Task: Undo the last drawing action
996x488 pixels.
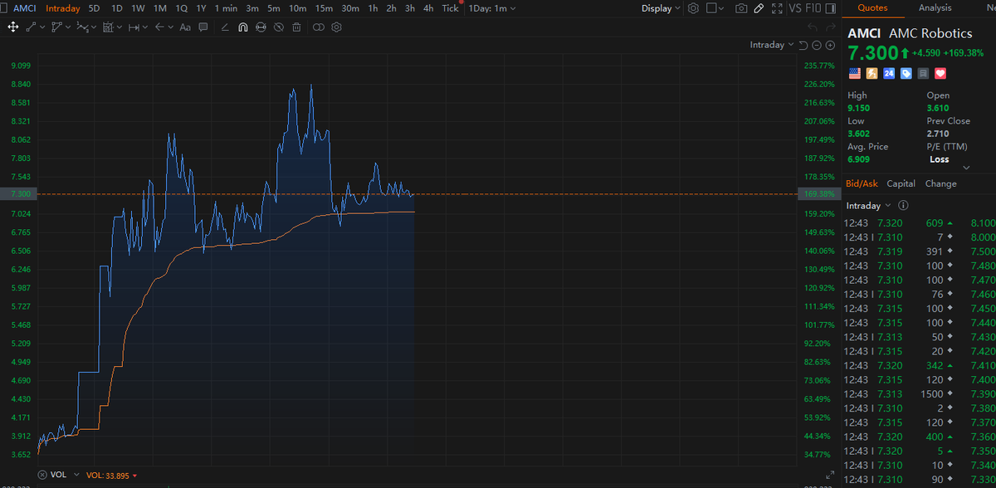Action: (812, 27)
